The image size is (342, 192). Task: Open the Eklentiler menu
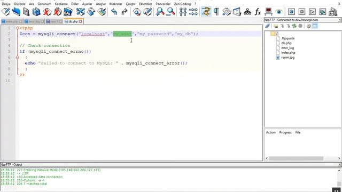click(x=145, y=4)
